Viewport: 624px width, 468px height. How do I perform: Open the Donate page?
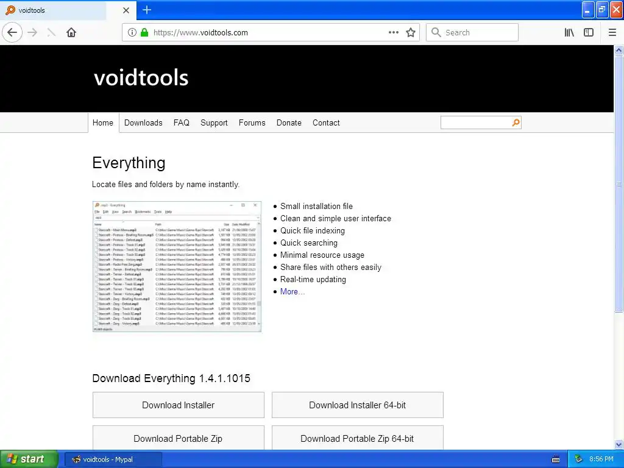289,122
